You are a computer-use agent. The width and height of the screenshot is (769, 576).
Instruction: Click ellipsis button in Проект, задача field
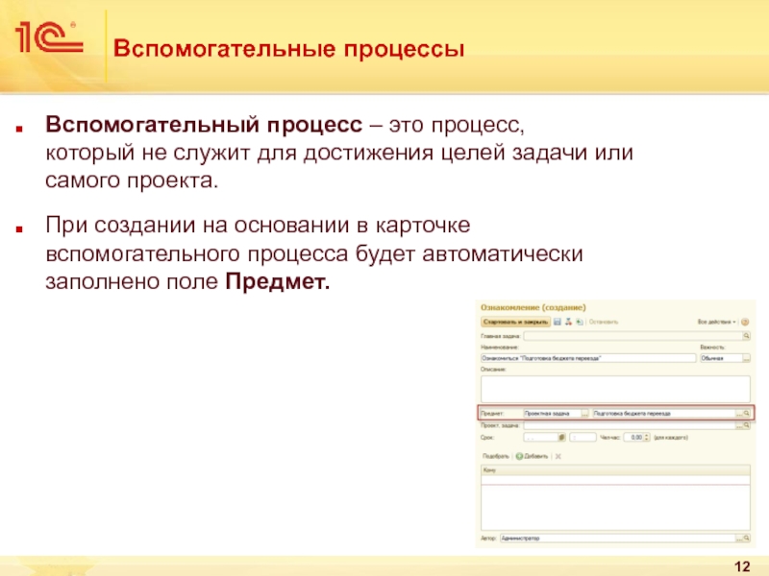(x=739, y=425)
